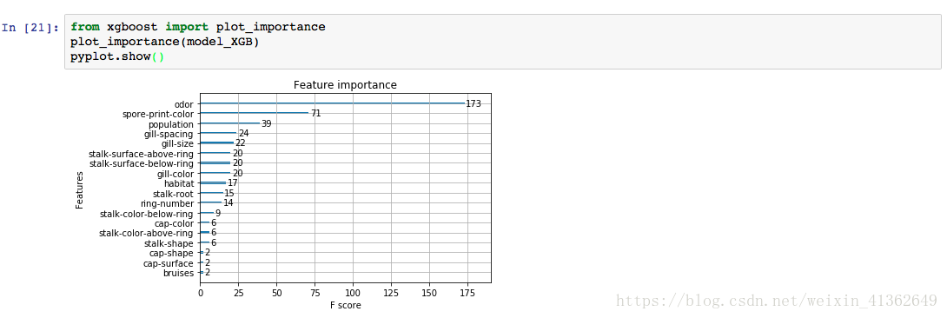Screen dimensions: 947x318
Task: Click inside the code cell input area
Action: 502,43
